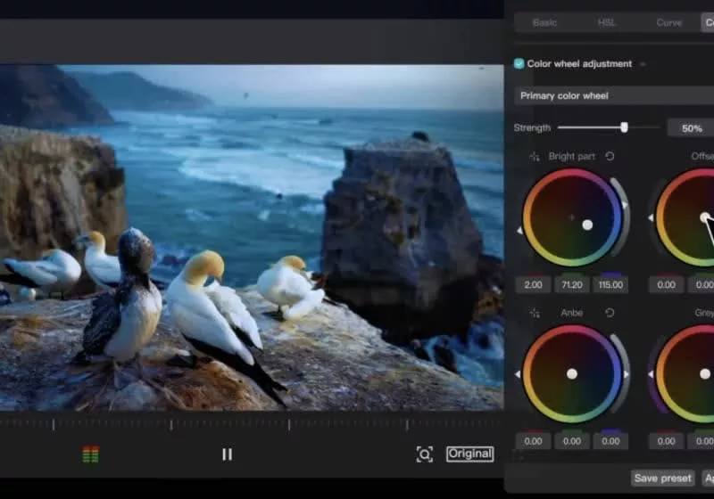714x499 pixels.
Task: Click the Save preset button
Action: tap(663, 479)
